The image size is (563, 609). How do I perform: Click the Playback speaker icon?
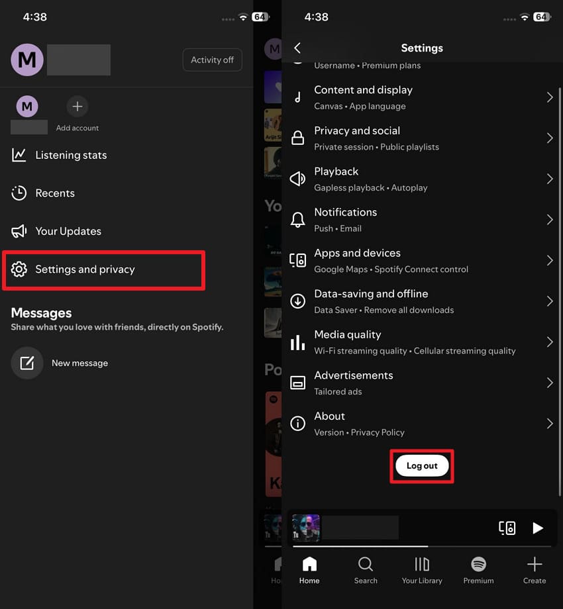click(x=297, y=179)
